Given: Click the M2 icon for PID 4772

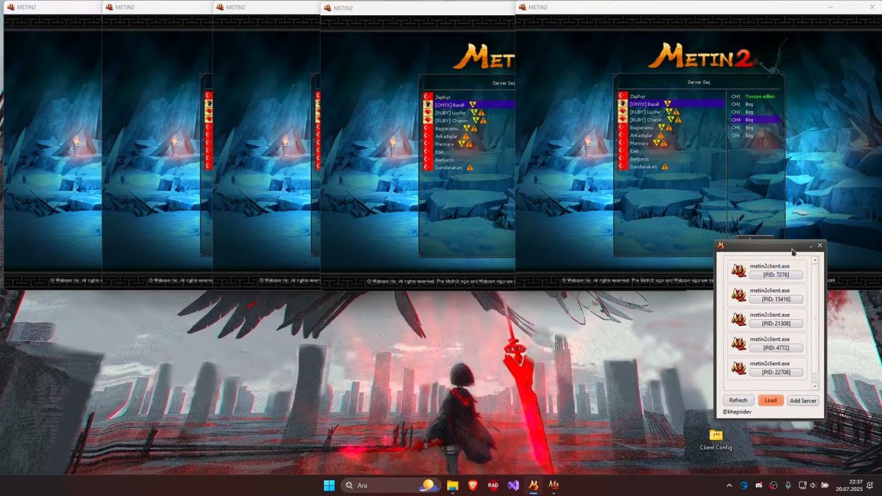Looking at the screenshot, I should click(739, 343).
